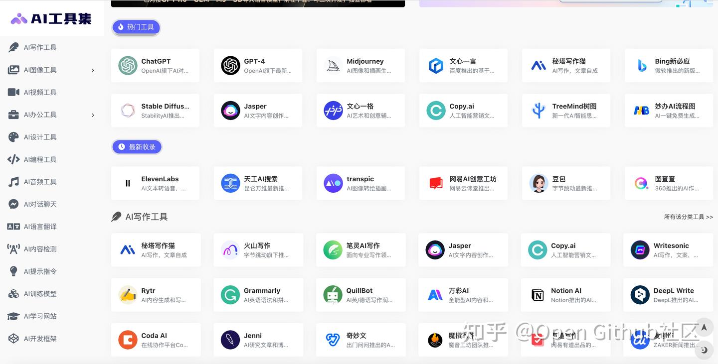Open the Jenni quill icon card
The image size is (718, 364).
click(x=258, y=340)
